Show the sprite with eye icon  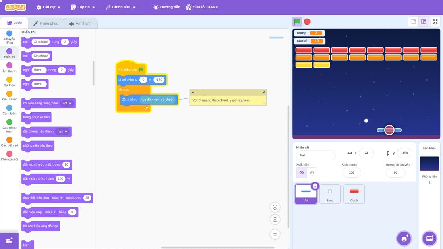(x=302, y=173)
